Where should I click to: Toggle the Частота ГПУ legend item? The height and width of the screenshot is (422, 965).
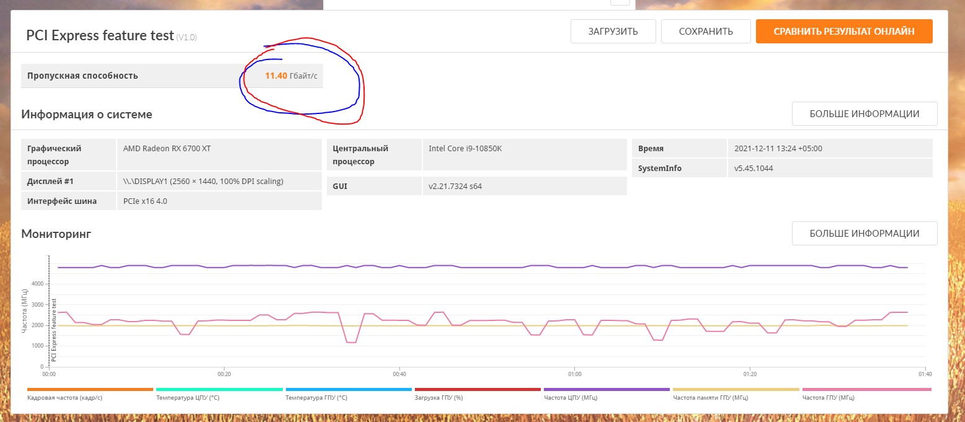click(866, 395)
